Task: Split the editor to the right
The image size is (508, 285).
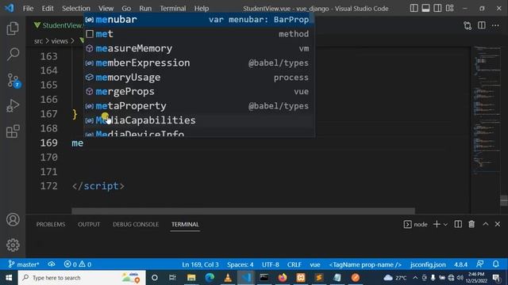Action: pyautogui.click(x=482, y=25)
